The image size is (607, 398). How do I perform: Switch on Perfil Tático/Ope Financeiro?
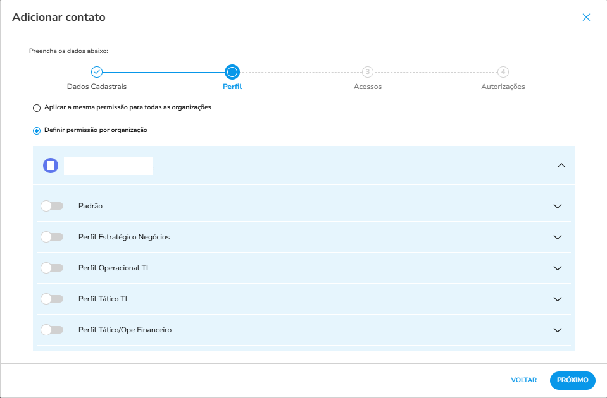pyautogui.click(x=52, y=330)
